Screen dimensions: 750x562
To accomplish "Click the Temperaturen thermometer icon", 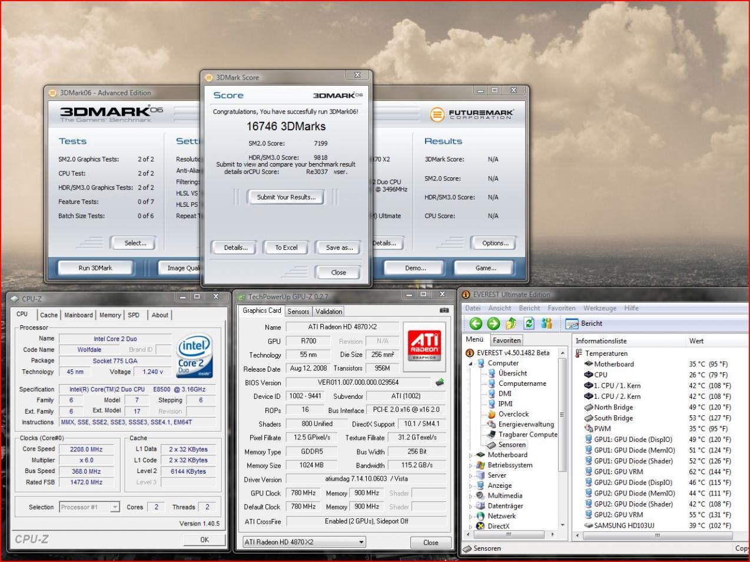I will pos(579,353).
